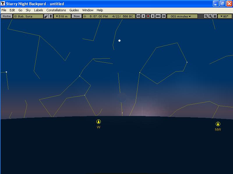Image resolution: width=233 pixels, height=174 pixels.
Task: Click the 6:57:00 PM time value
Action: 99,17
